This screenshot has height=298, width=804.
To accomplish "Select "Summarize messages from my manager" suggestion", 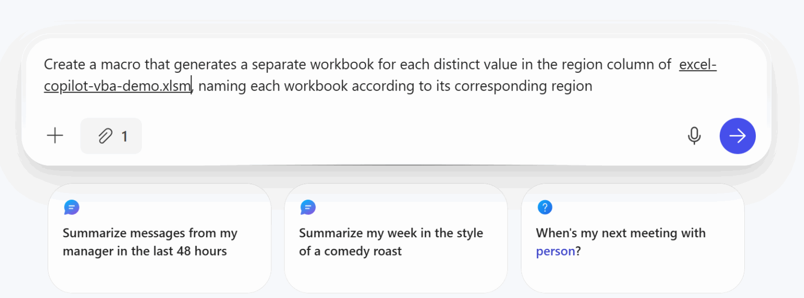I will tap(150, 242).
